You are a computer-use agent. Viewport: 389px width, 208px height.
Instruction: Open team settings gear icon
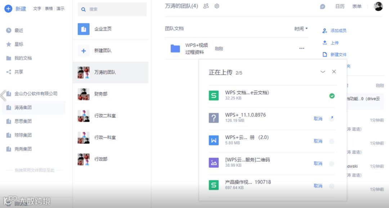coord(217,6)
